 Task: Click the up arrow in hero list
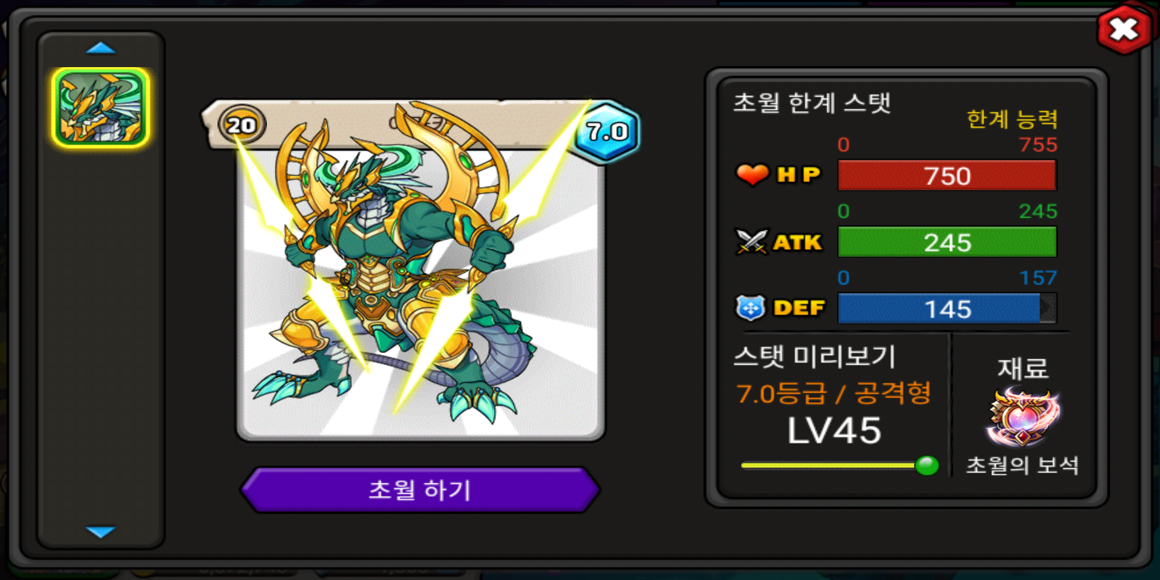point(100,48)
